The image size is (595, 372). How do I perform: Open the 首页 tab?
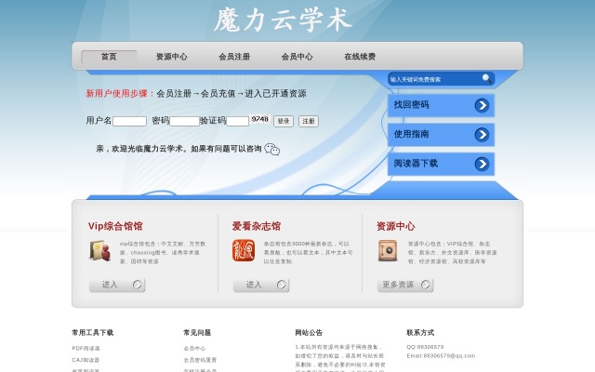(x=109, y=57)
